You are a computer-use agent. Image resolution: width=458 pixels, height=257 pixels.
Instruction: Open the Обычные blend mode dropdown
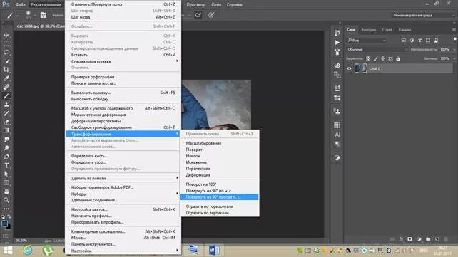tap(377, 50)
